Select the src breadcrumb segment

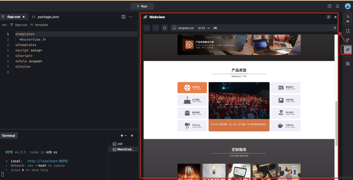point(5,25)
